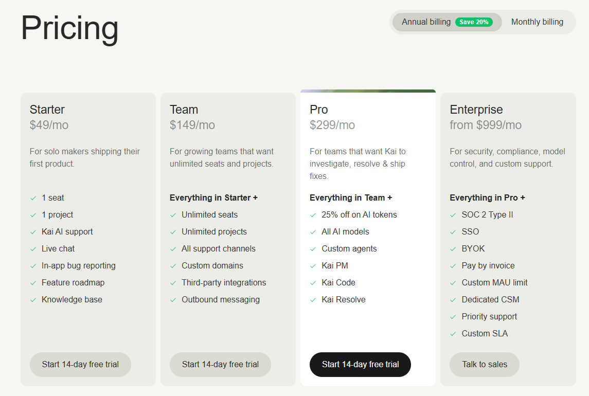Start the Pro plan 14-day free trial
Viewport: 589px width, 396px height.
[x=360, y=365]
